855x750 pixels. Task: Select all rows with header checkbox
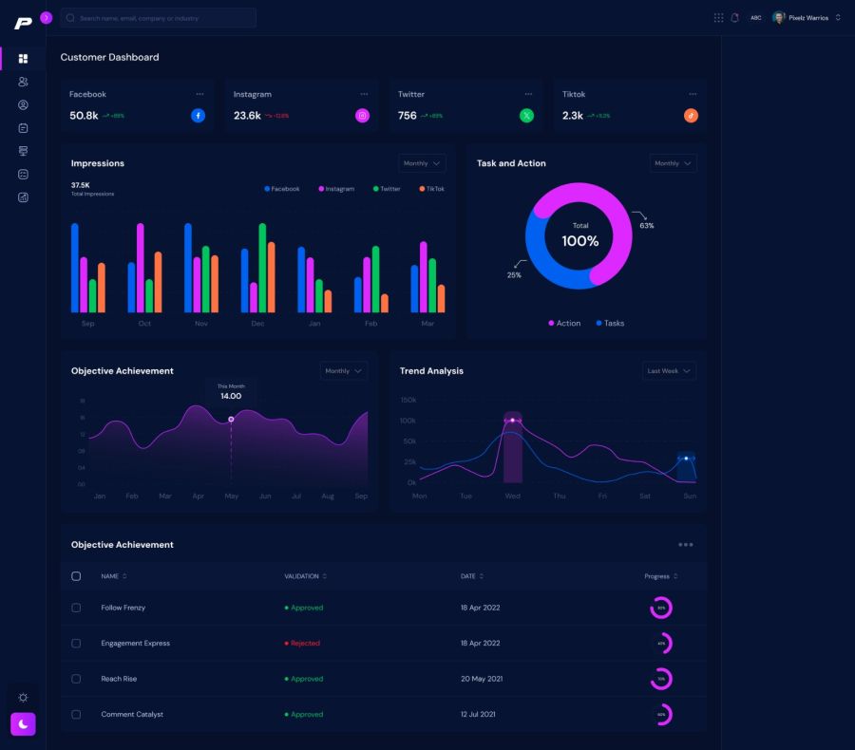pos(76,576)
